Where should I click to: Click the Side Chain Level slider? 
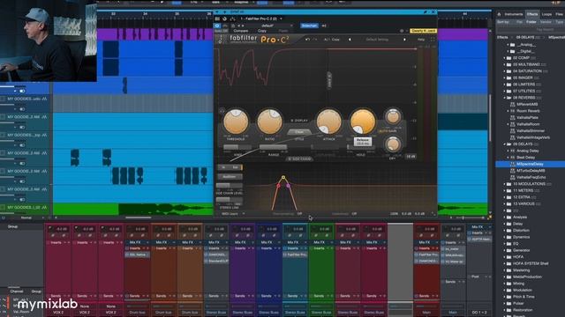[x=230, y=186]
